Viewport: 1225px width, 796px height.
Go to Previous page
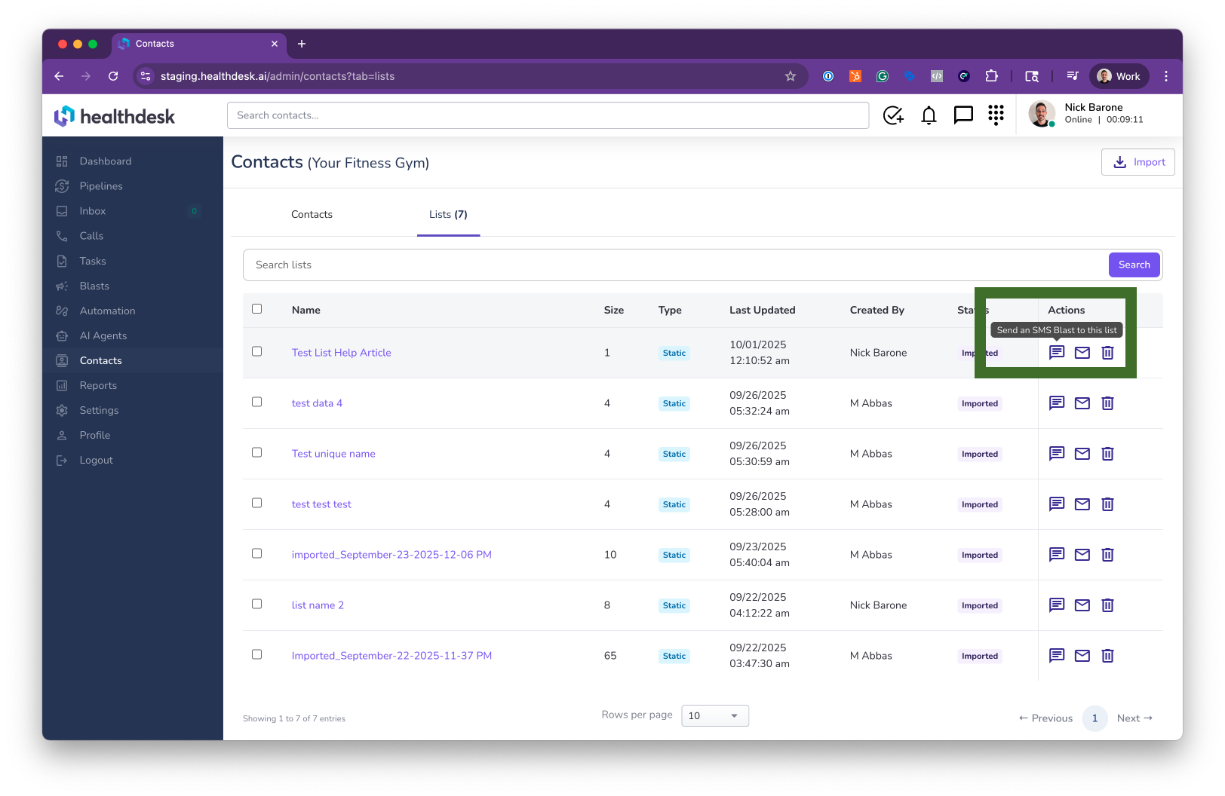(1045, 718)
